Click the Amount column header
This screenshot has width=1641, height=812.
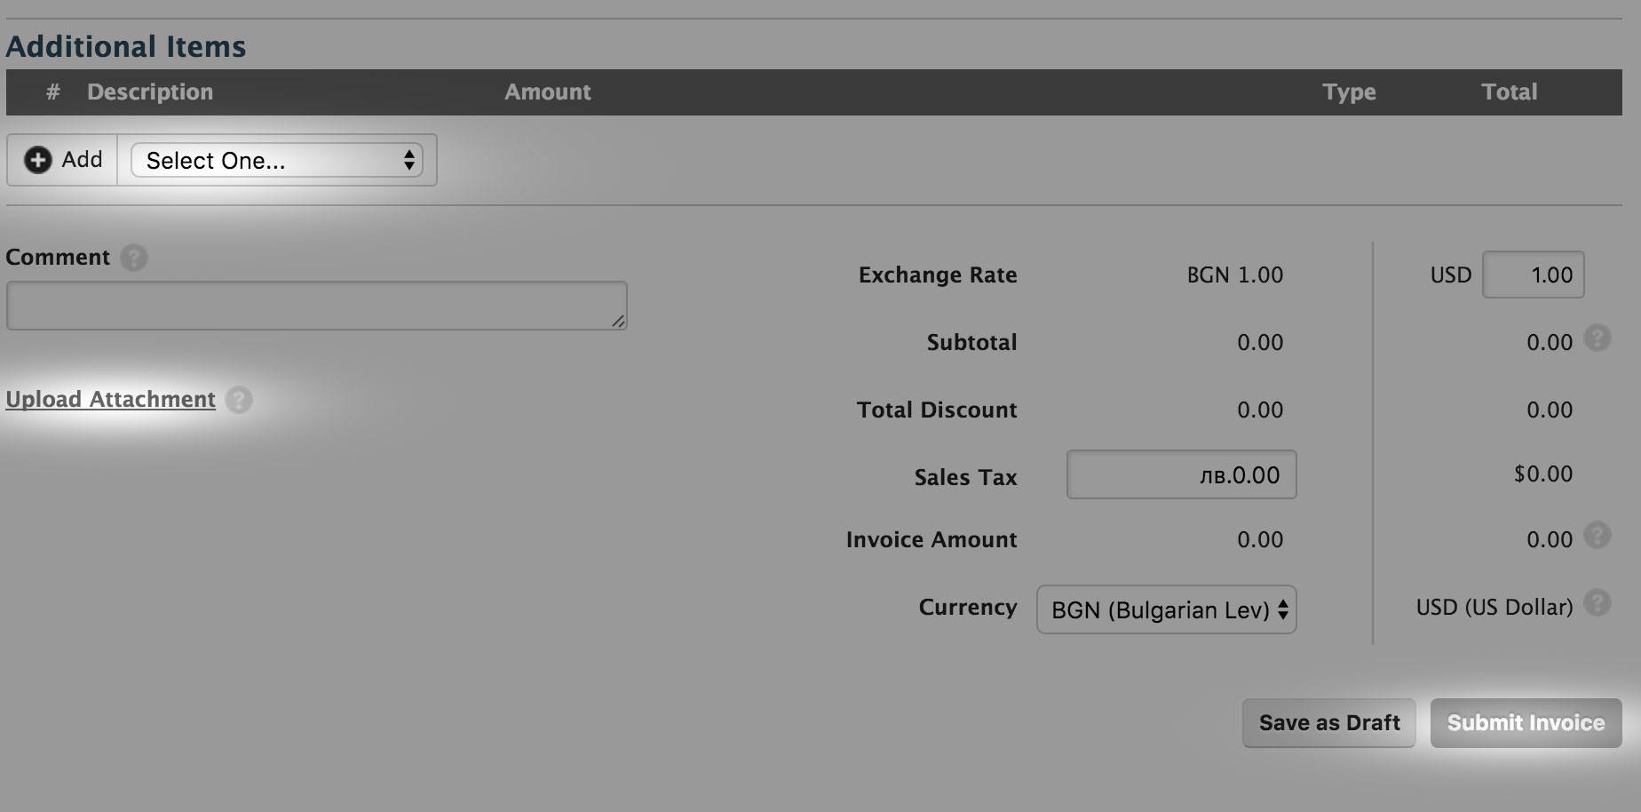coord(547,92)
